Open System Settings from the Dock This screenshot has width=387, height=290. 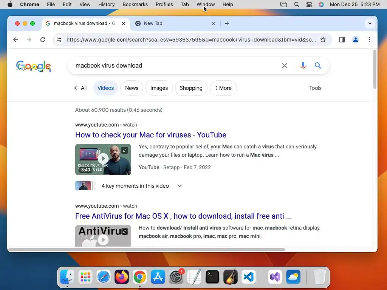(x=176, y=277)
